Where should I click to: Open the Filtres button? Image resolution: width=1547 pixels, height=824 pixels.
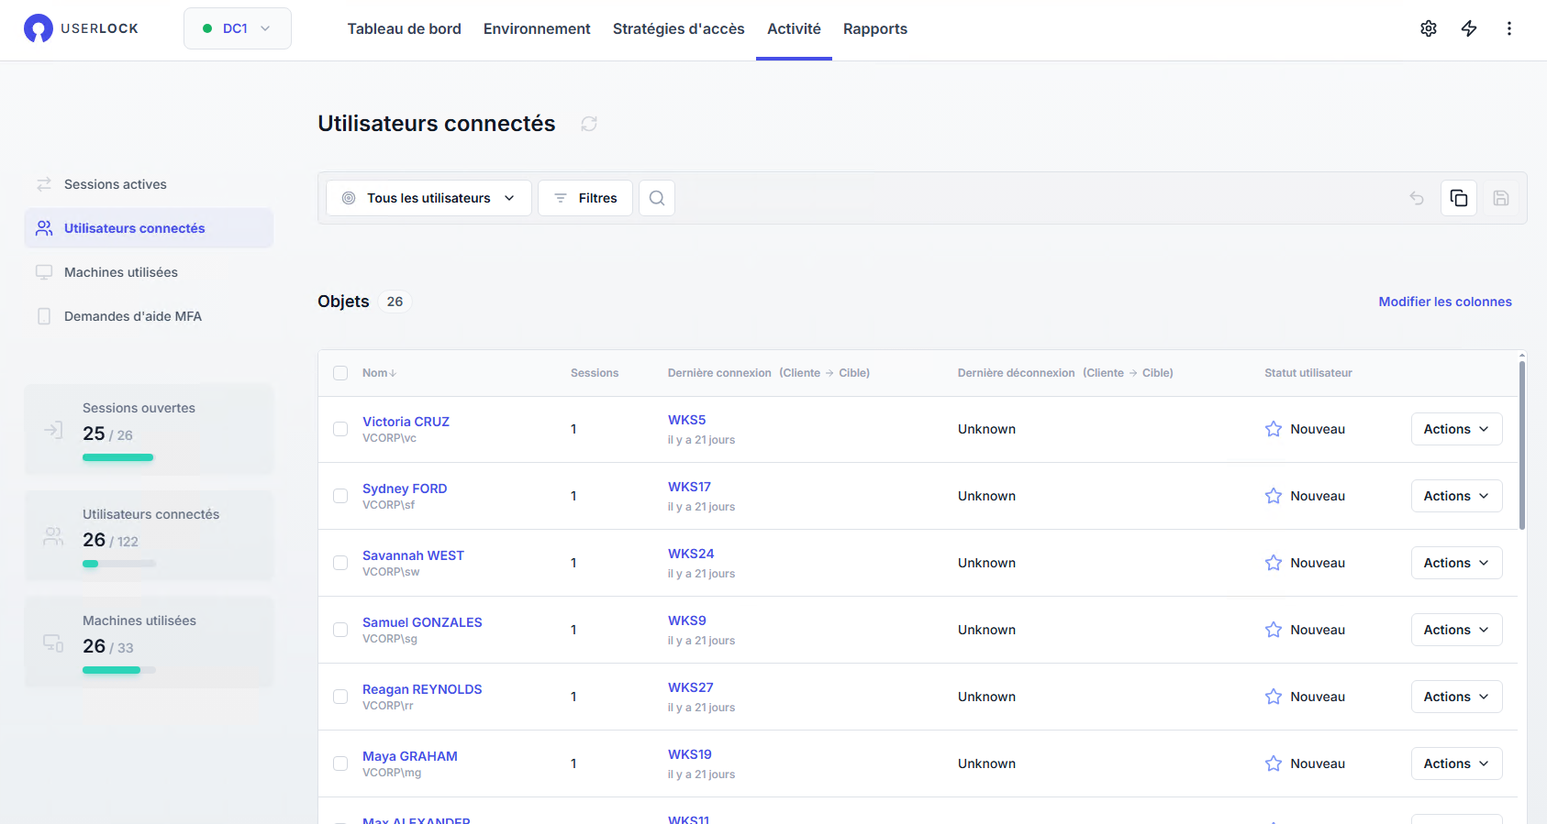pyautogui.click(x=585, y=198)
